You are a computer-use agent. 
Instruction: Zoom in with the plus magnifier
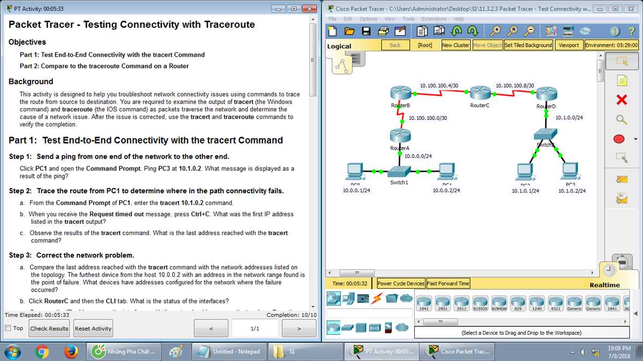pos(496,31)
